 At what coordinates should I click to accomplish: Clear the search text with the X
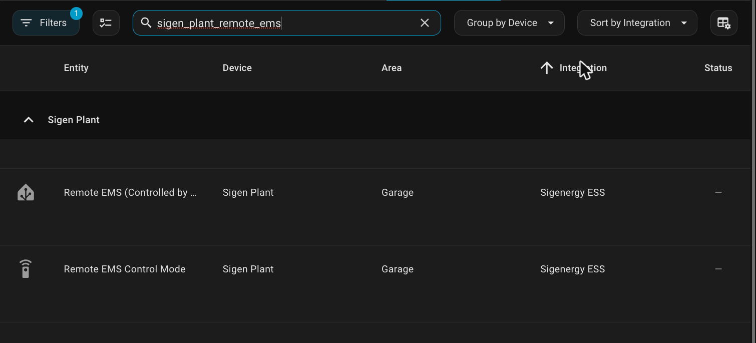click(x=425, y=23)
